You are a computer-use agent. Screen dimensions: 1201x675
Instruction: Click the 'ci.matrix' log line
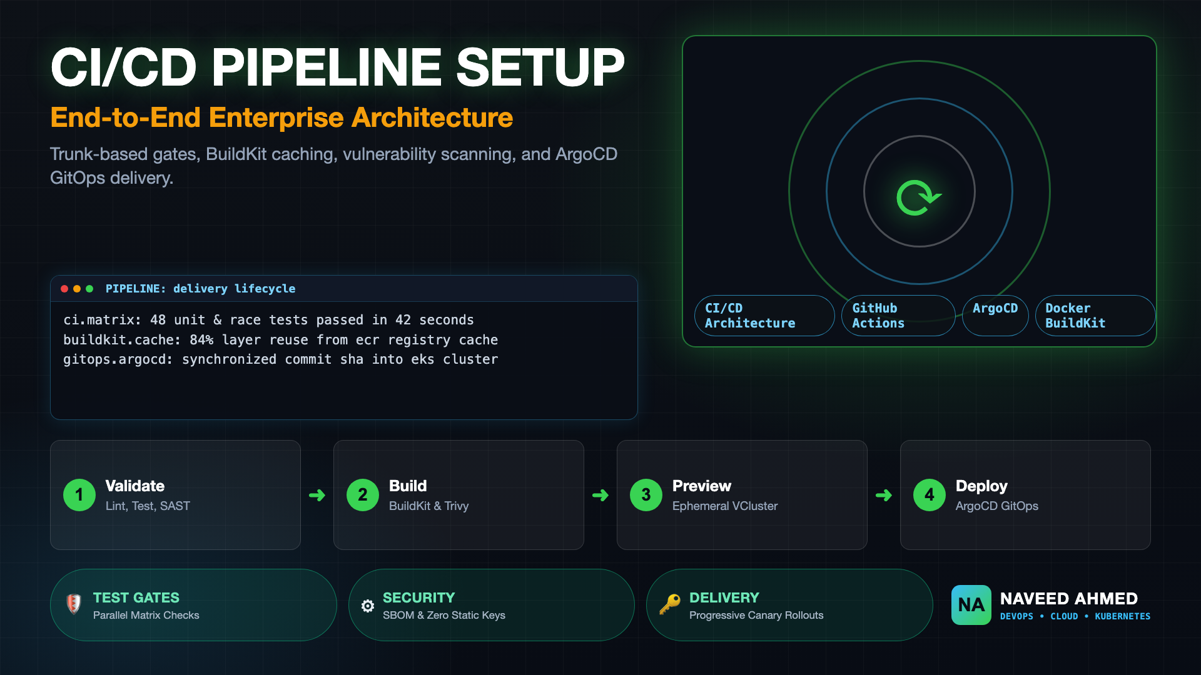tap(268, 320)
